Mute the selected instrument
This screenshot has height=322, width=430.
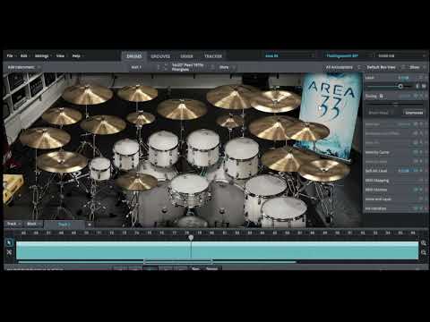pos(424,86)
